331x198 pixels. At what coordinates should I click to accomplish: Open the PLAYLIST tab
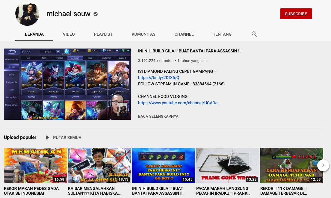[103, 34]
